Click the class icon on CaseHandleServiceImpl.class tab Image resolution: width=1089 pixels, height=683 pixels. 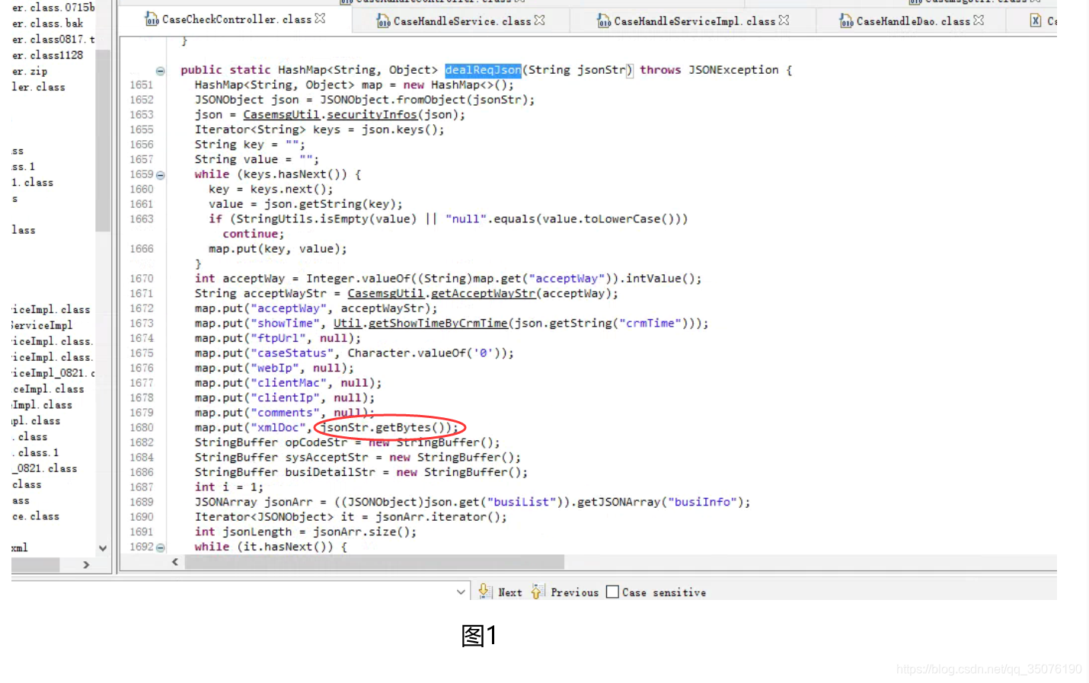pos(605,21)
